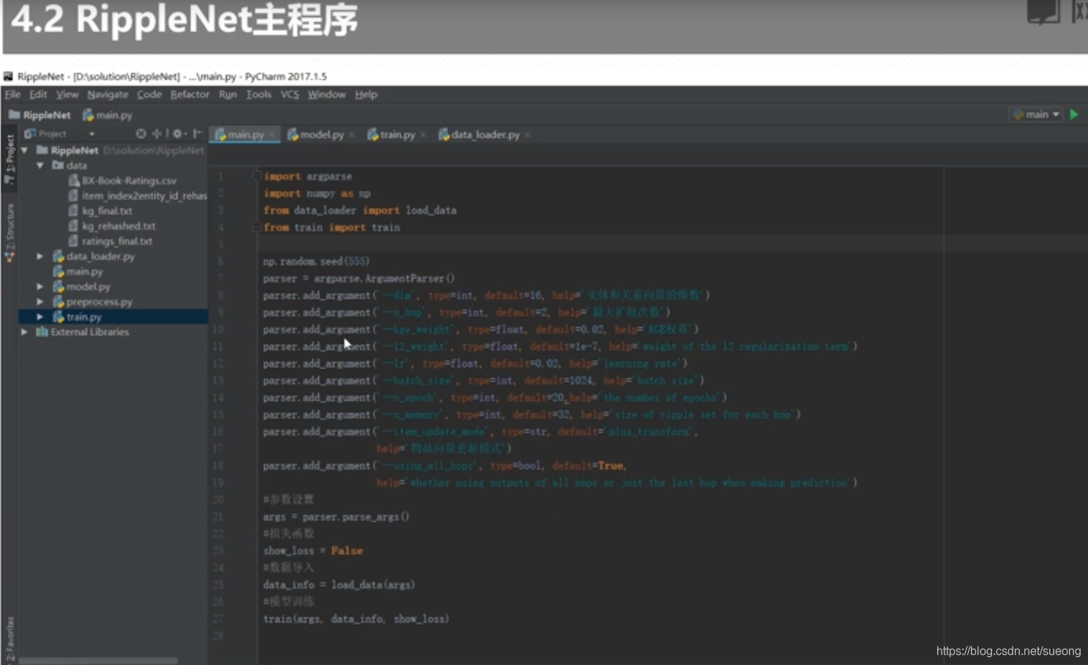Click the External Libraries icon
Screen dimensions: 1088x665
coord(42,332)
